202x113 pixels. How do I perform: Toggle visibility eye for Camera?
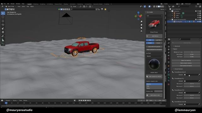click(198, 13)
